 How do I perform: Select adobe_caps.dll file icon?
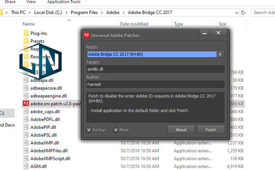[x=26, y=112]
